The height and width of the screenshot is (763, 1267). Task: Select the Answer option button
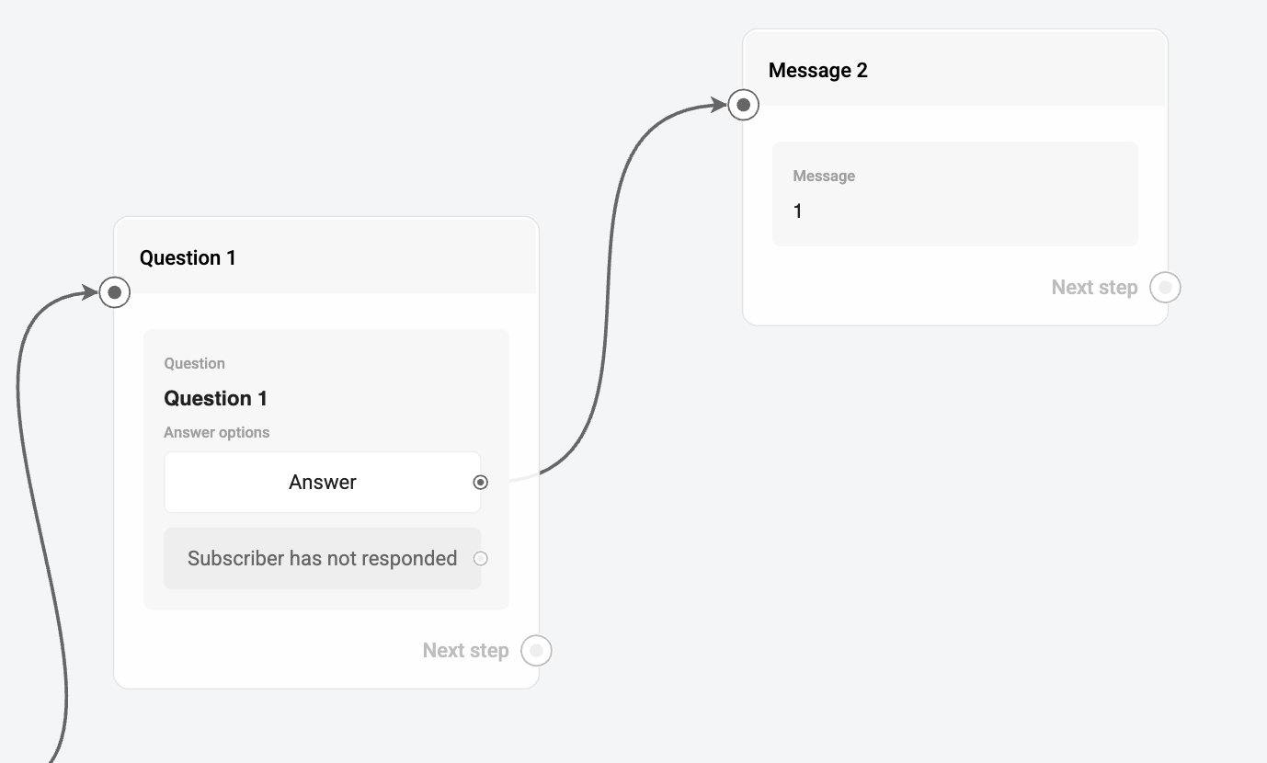pos(322,483)
